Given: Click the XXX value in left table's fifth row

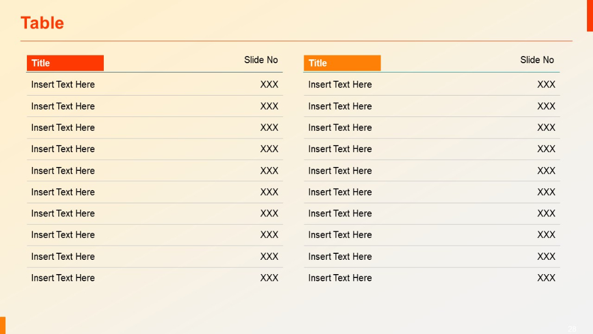Looking at the screenshot, I should pyautogui.click(x=269, y=171).
